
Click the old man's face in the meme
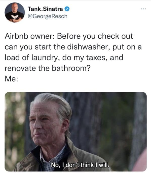coord(46,124)
